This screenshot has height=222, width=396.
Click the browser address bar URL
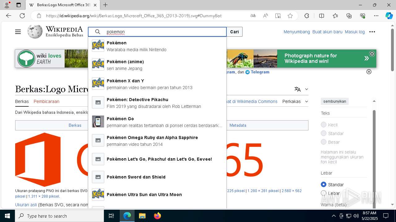(x=134, y=16)
